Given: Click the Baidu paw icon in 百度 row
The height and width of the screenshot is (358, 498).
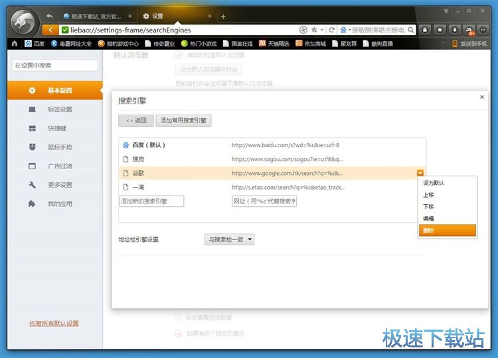Looking at the screenshot, I should tap(125, 145).
